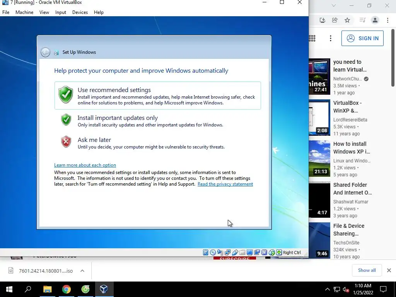The width and height of the screenshot is (396, 297).
Task: Switch to Chrome in taskbar
Action: tap(67, 289)
